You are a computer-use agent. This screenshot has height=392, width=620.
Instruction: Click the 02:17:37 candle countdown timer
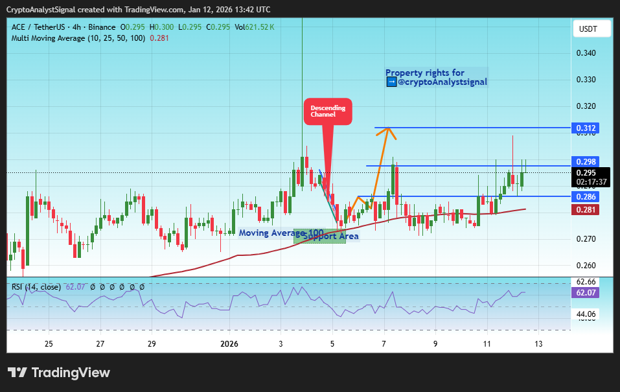(591, 182)
